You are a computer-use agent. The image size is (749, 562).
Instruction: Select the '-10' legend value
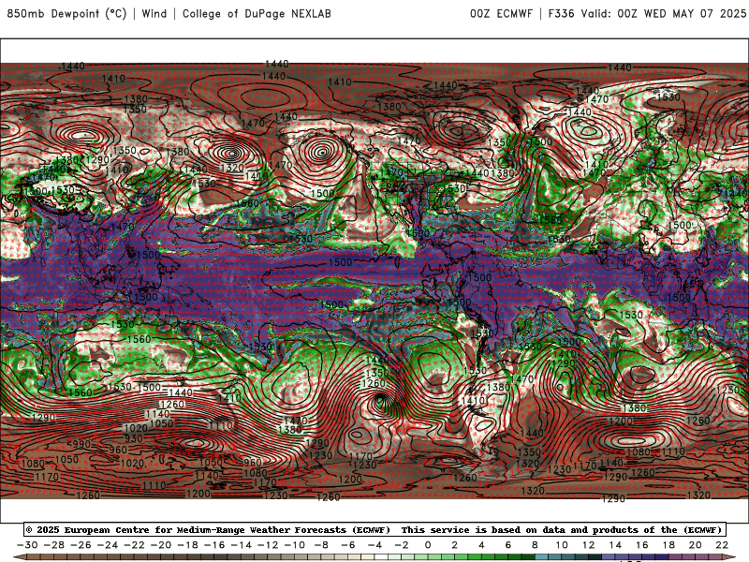click(x=295, y=545)
